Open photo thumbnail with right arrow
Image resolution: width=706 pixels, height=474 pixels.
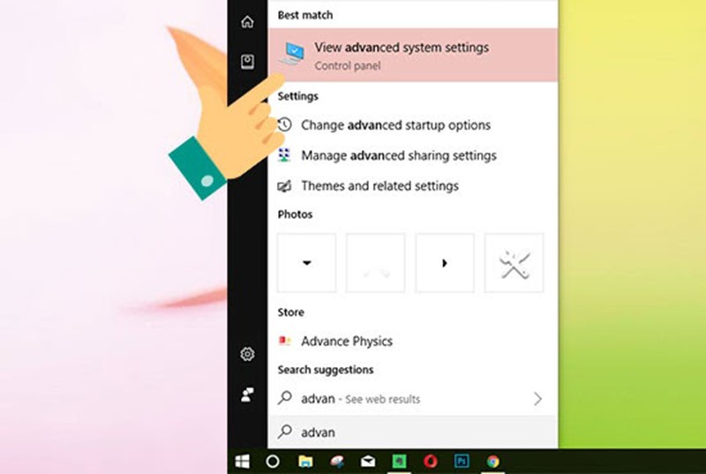point(445,263)
